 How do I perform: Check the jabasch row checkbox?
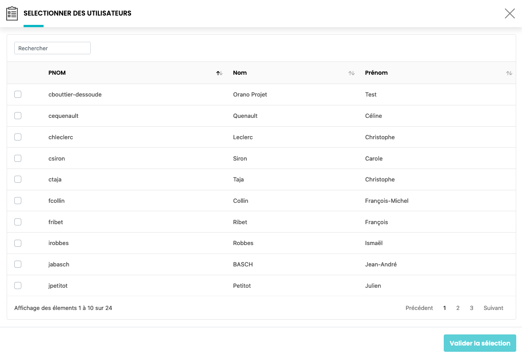[18, 264]
